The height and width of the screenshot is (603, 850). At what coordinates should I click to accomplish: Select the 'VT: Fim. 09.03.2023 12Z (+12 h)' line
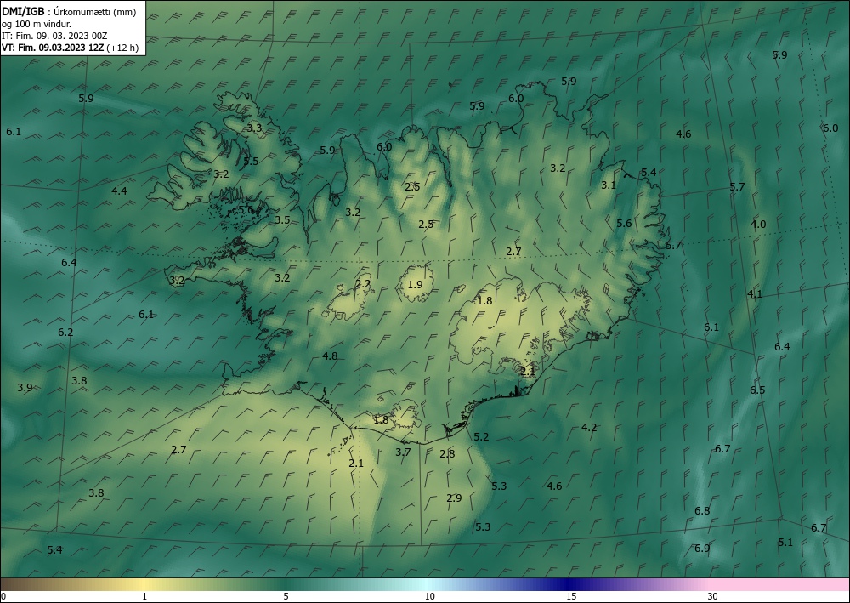point(70,48)
